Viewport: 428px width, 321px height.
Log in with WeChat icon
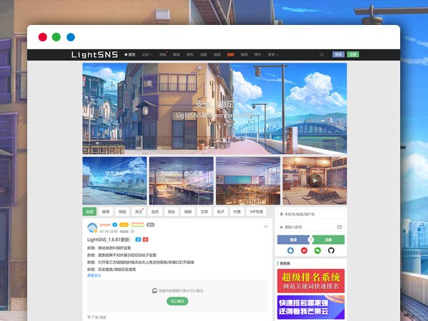[x=317, y=250]
